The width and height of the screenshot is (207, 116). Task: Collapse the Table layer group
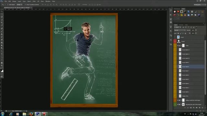coord(178,46)
